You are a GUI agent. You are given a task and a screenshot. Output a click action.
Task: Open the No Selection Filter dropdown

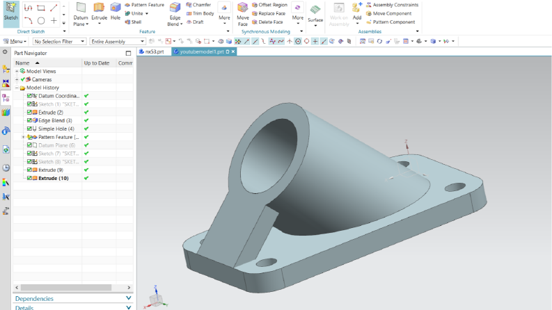pos(59,42)
